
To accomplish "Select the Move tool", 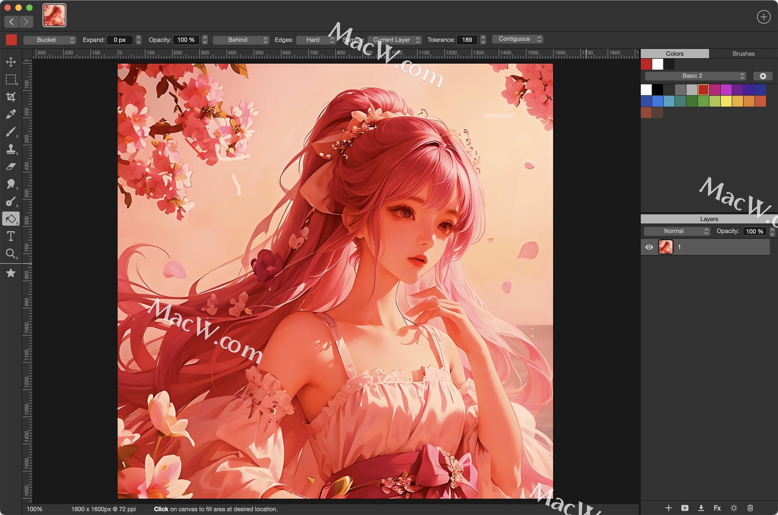I will (x=11, y=62).
